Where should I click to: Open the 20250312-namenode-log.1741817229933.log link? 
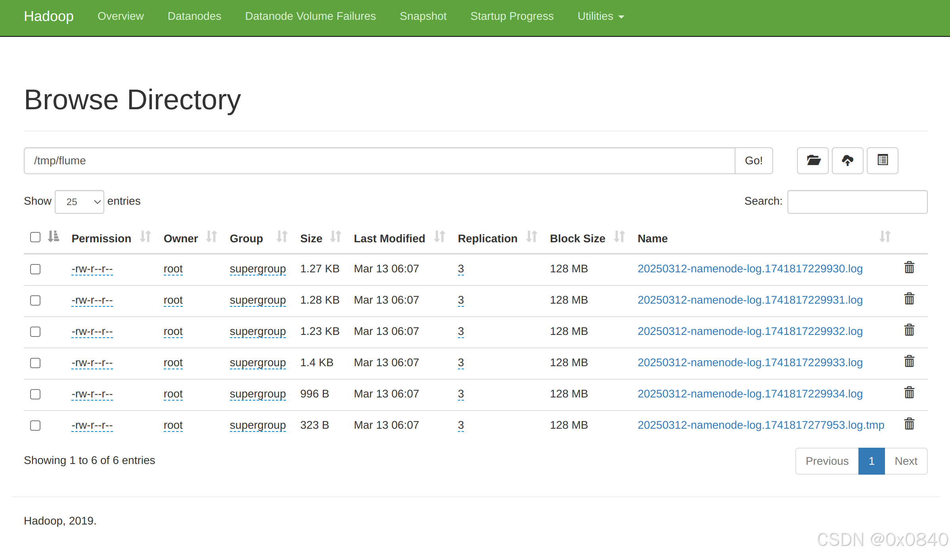[x=750, y=363]
